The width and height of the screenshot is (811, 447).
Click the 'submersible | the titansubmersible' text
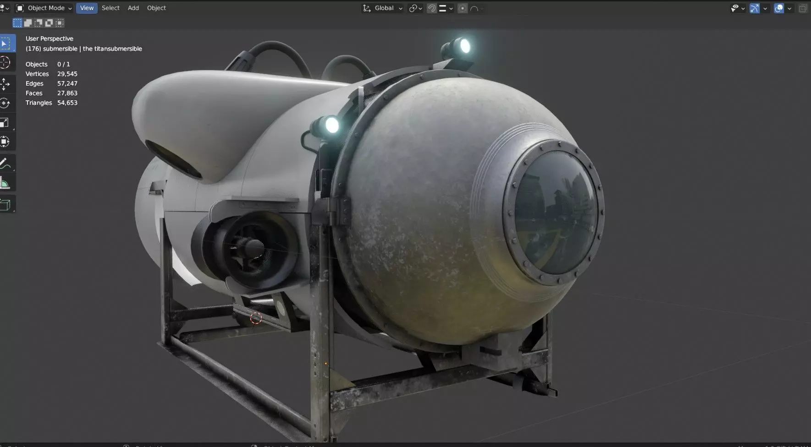(93, 49)
